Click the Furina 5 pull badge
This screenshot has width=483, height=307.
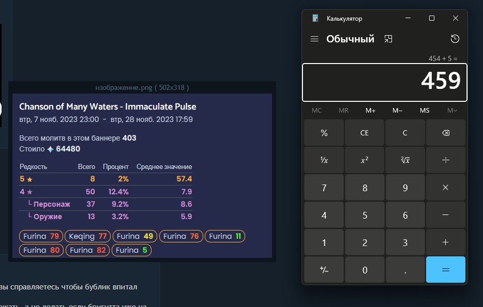click(x=131, y=250)
